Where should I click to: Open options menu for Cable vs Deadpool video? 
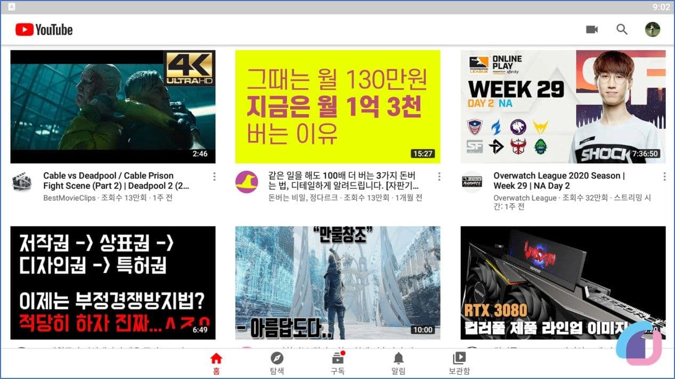214,176
